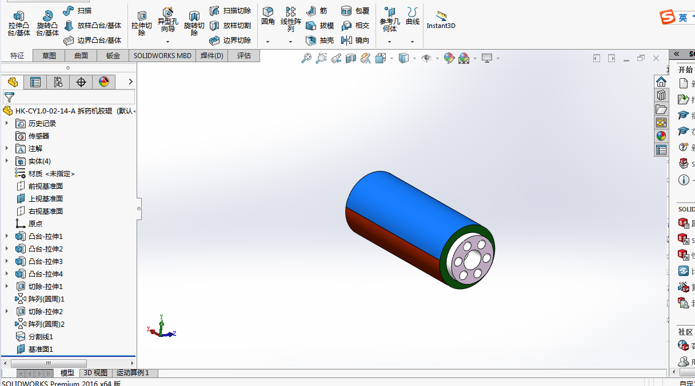
Task: Select the 基准面1 plane in the tree
Action: click(34, 349)
